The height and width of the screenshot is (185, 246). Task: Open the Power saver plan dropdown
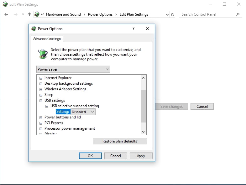[73, 69]
